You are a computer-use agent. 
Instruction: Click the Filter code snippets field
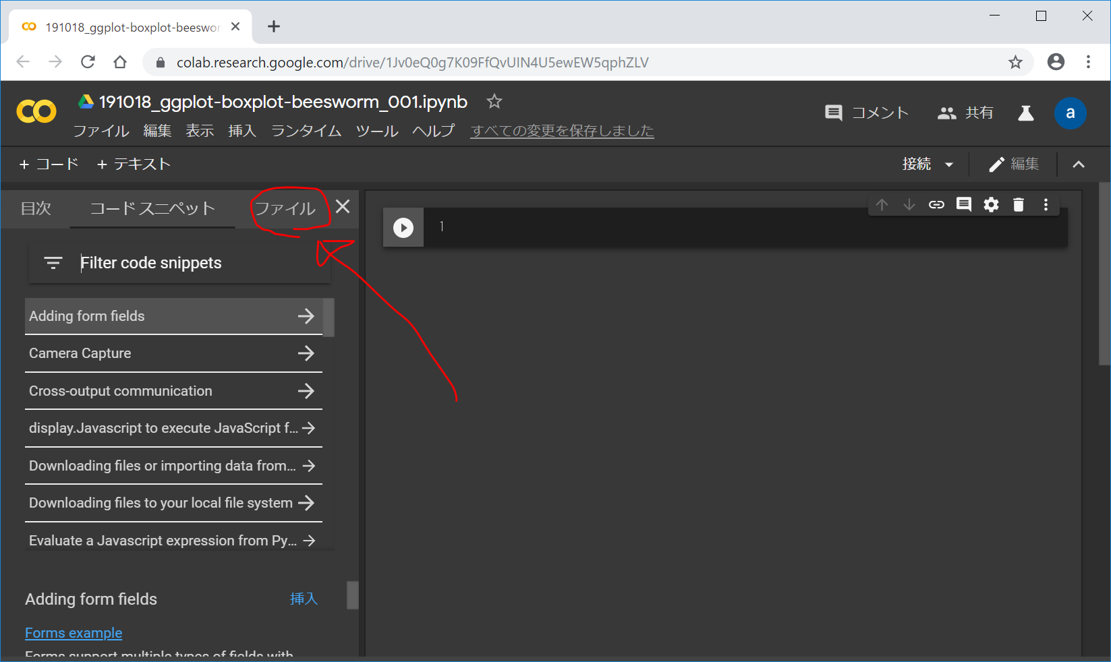196,263
